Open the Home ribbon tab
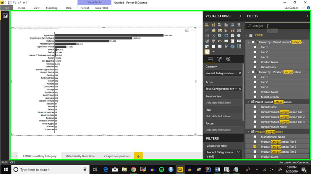Viewport: 311px width, 174px height. (x=22, y=8)
